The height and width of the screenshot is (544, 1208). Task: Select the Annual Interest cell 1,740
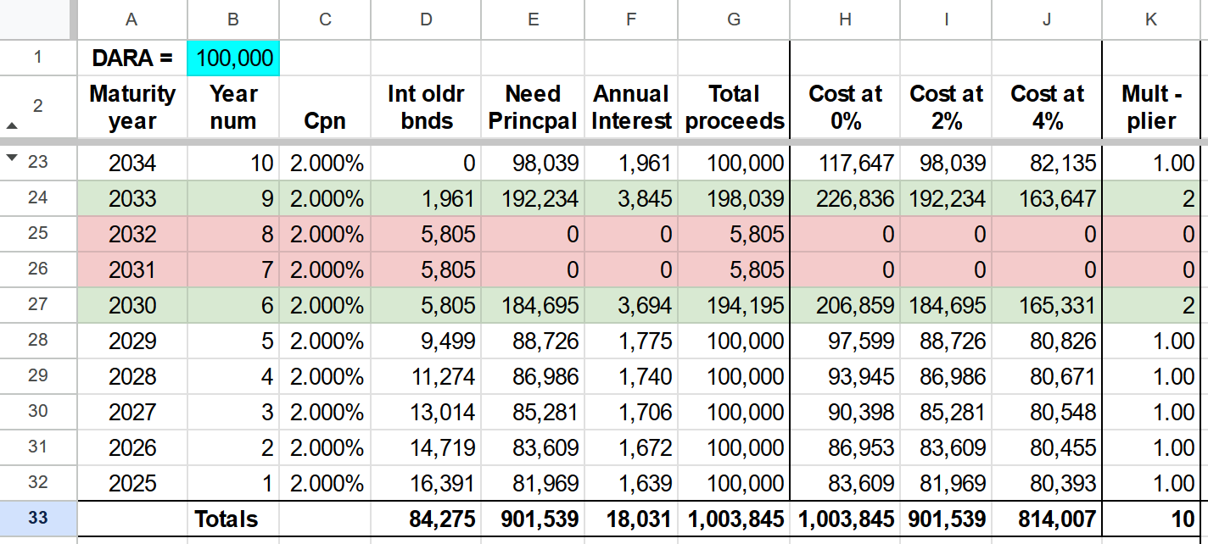(631, 376)
